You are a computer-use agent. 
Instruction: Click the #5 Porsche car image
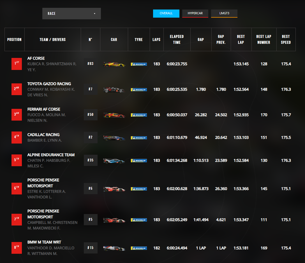tap(114, 220)
